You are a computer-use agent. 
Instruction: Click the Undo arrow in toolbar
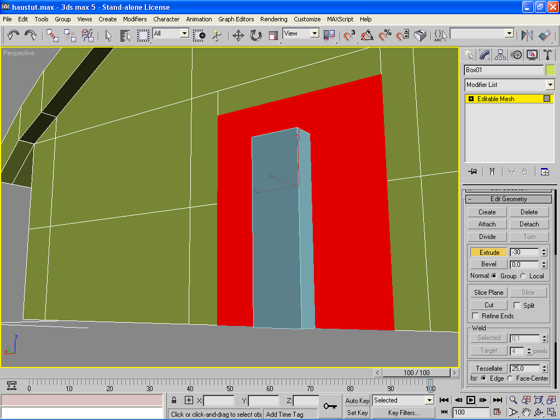pyautogui.click(x=13, y=36)
